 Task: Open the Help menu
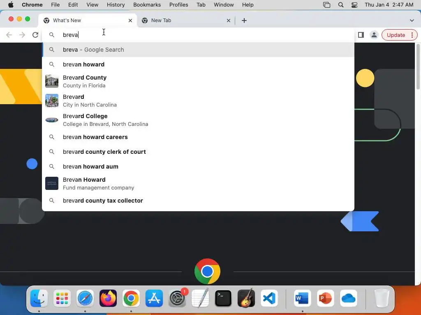click(x=248, y=5)
